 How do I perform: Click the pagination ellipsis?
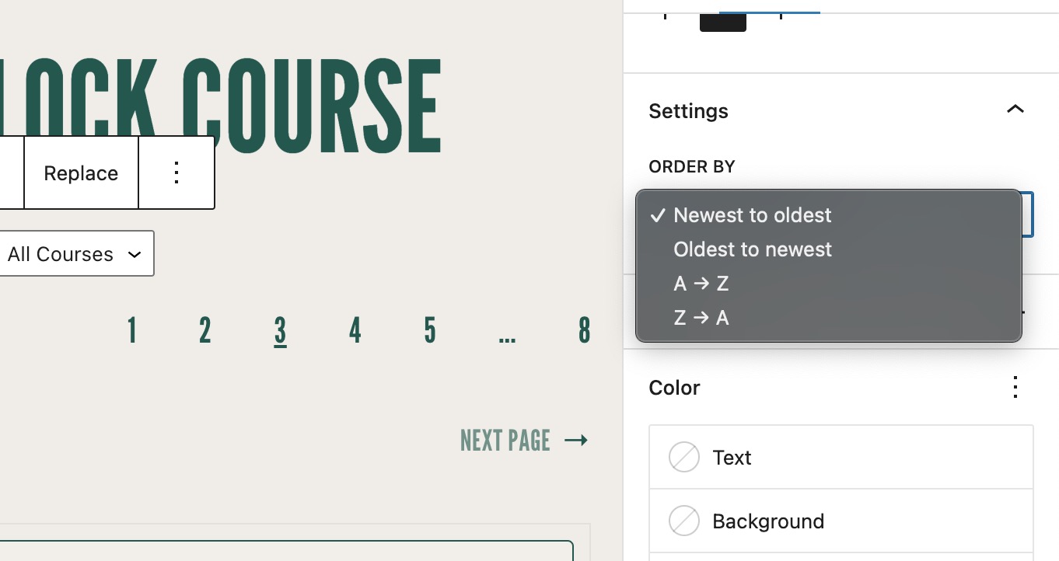click(x=507, y=338)
